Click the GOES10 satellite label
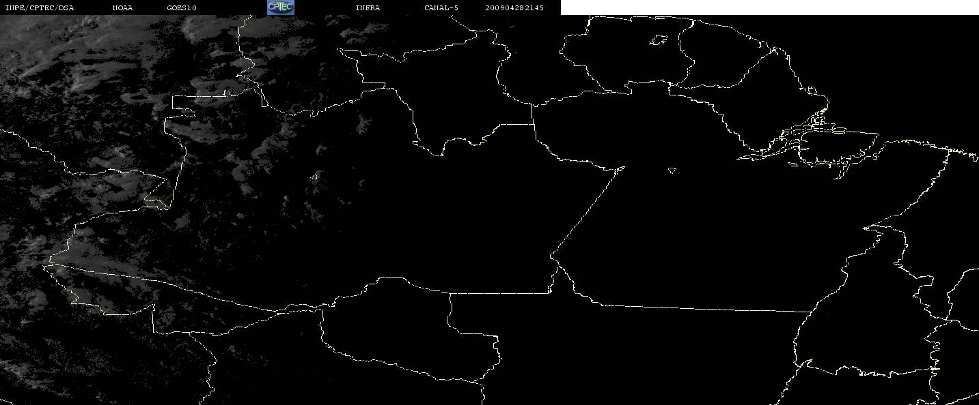Screen dimensions: 979x405 182,8
